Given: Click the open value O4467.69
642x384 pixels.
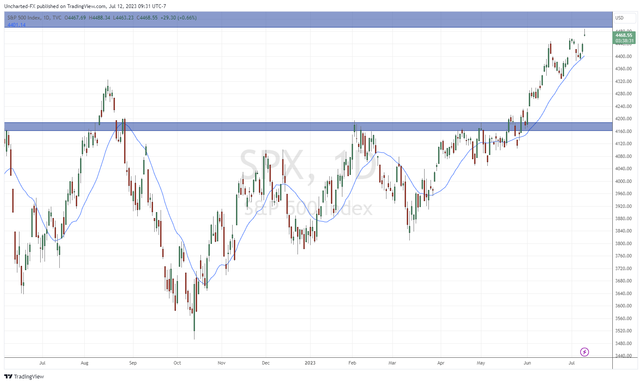Looking at the screenshot, I should (x=75, y=18).
